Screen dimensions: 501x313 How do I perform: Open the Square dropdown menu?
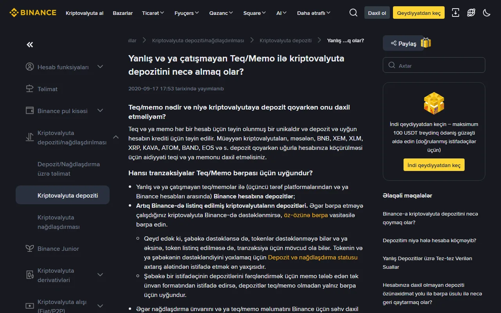(254, 13)
